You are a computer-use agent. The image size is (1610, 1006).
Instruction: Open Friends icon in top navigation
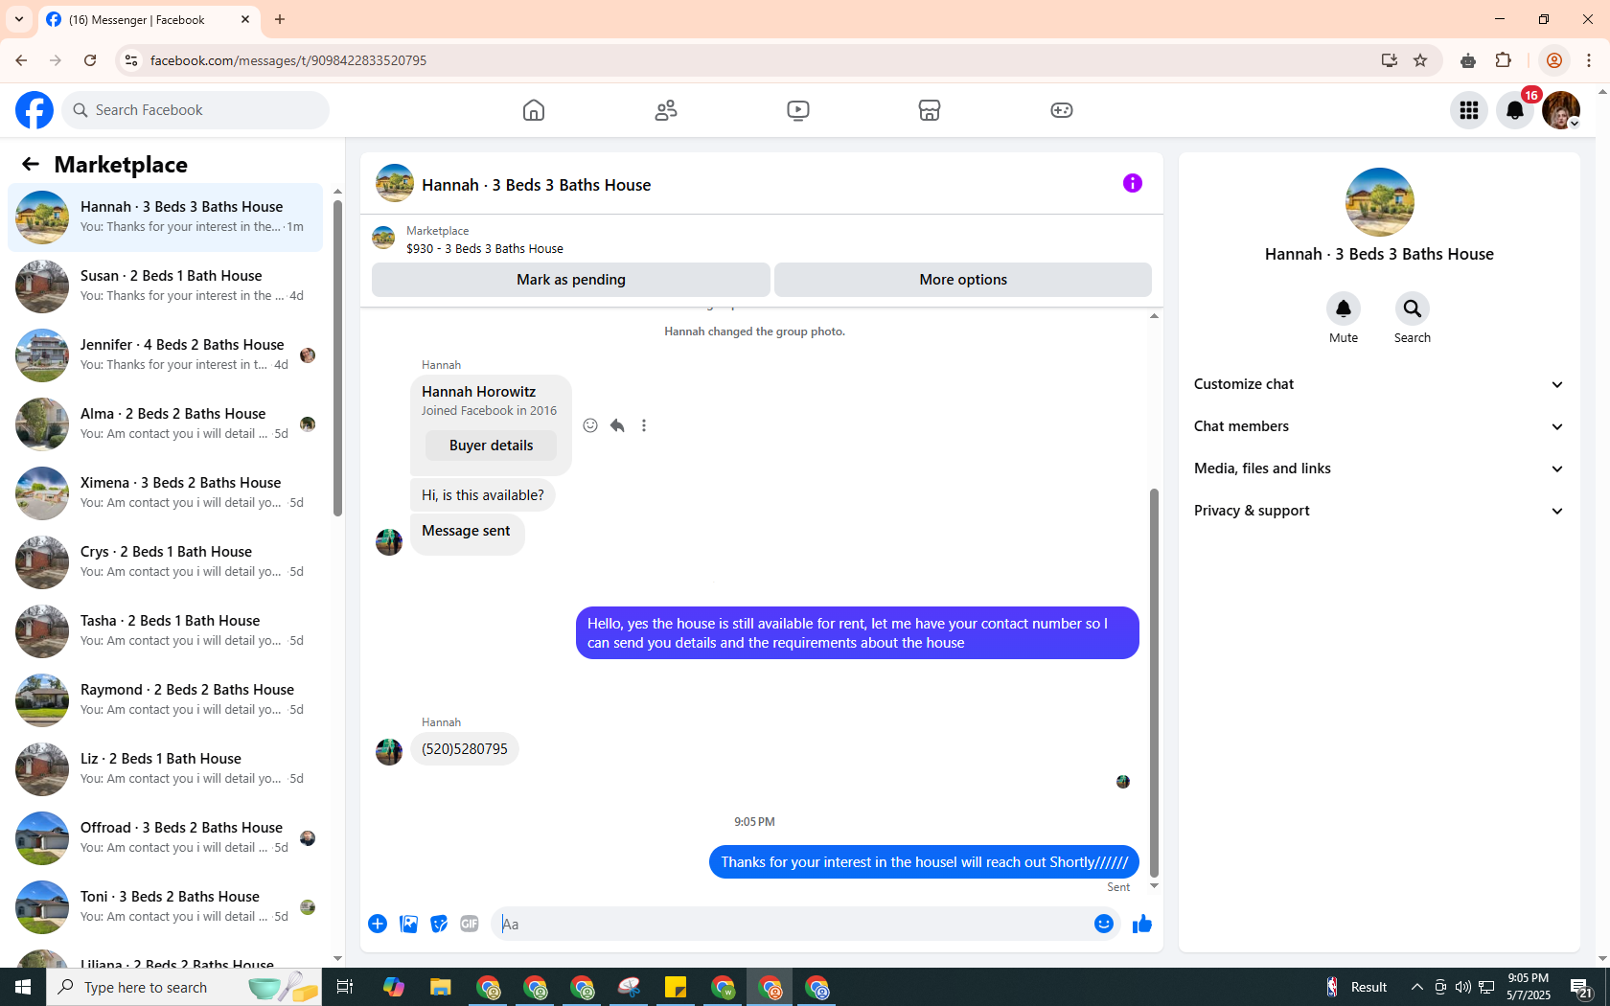[666, 110]
